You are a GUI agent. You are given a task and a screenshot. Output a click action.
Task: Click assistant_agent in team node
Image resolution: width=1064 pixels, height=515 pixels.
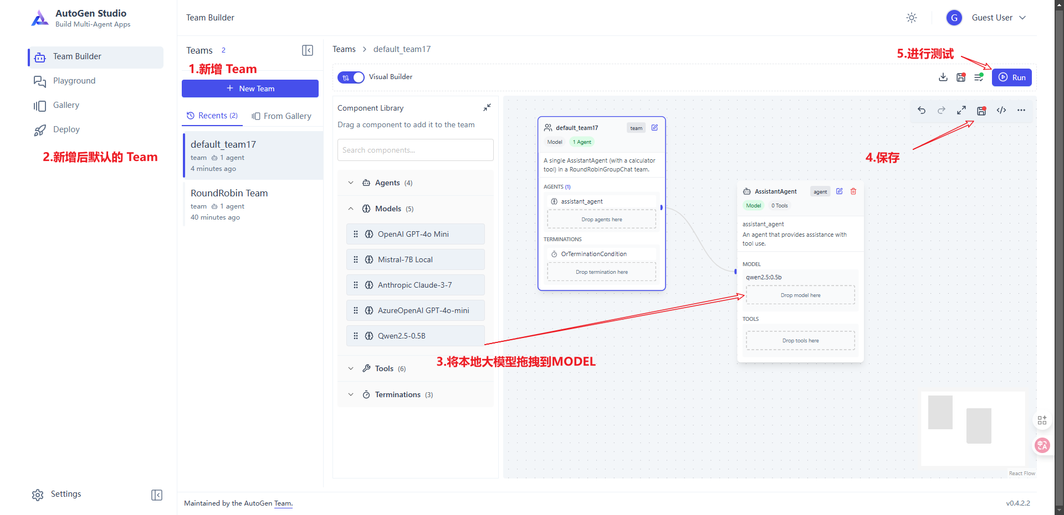click(602, 201)
